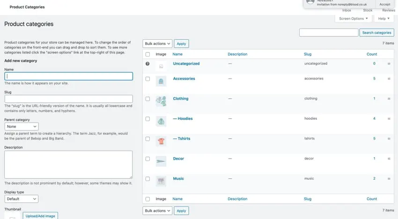
Task: Click the Hoodies category thumbnail
Action: click(x=161, y=121)
